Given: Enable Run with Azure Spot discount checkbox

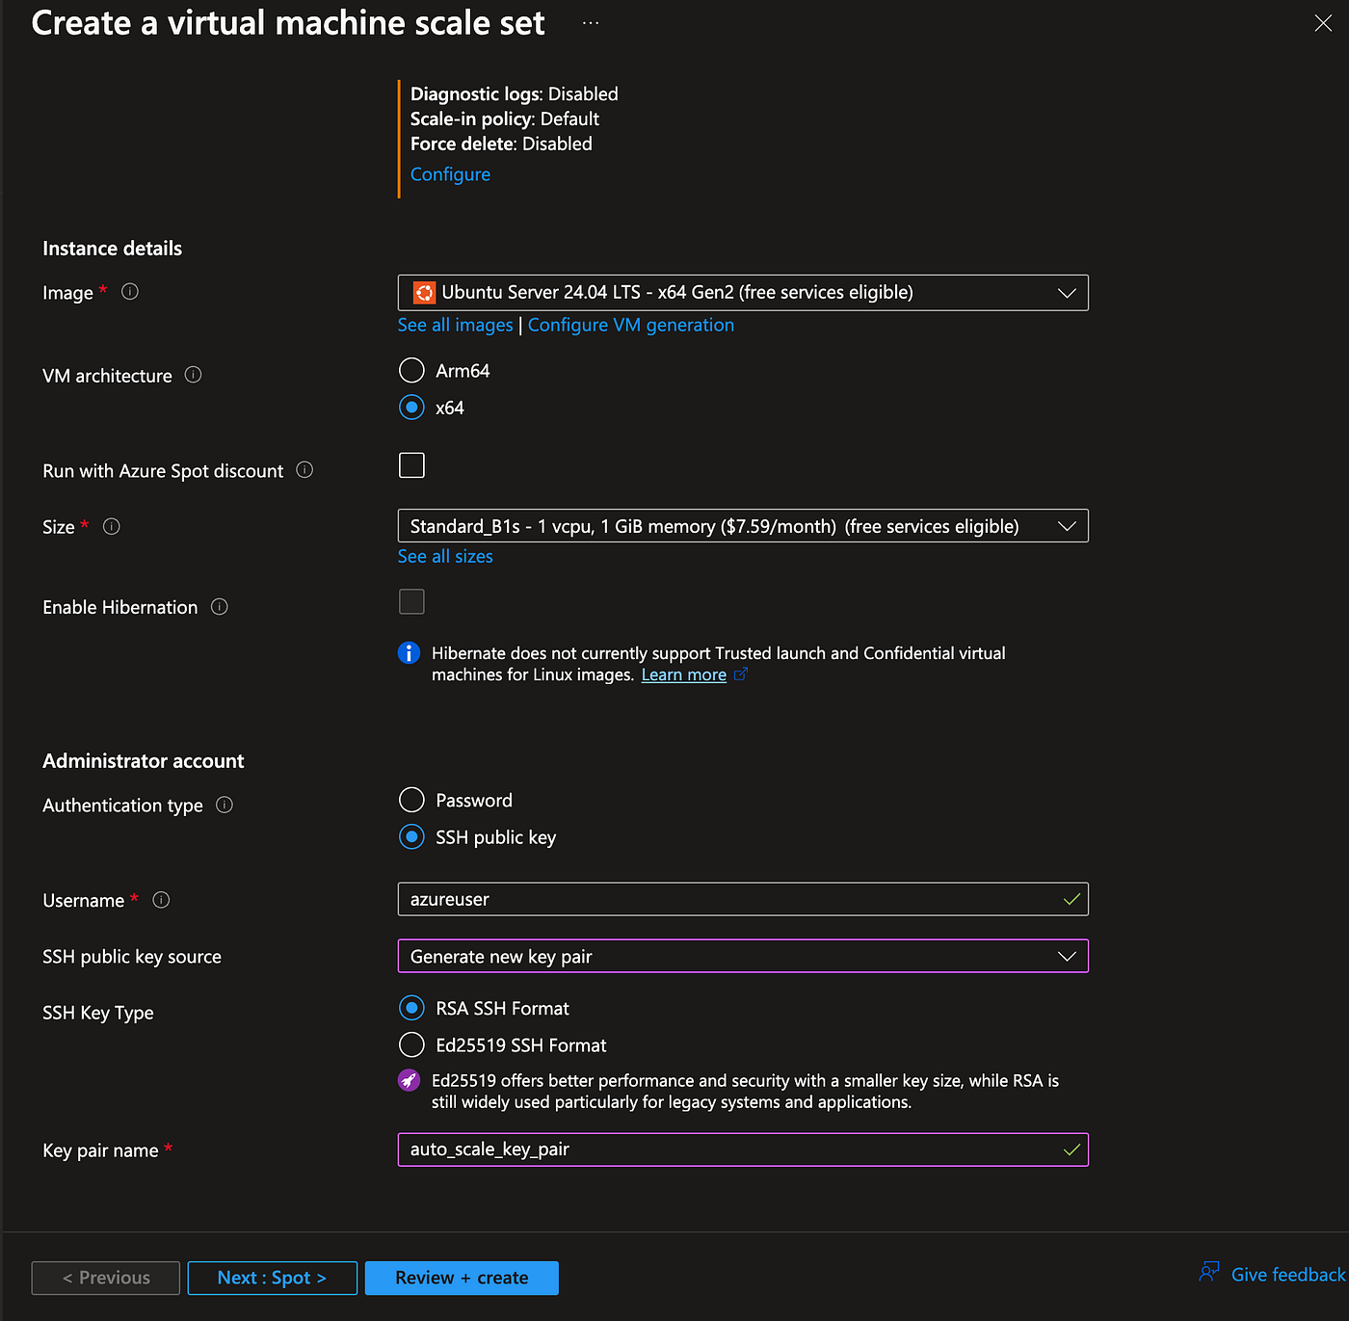Looking at the screenshot, I should point(411,465).
